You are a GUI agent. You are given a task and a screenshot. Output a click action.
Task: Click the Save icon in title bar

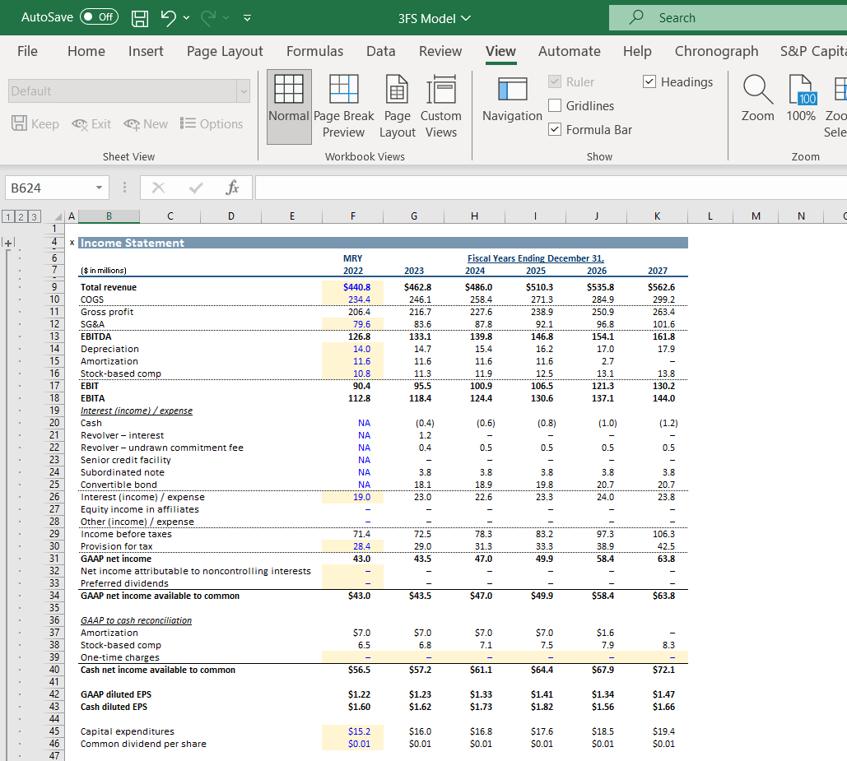coord(141,17)
